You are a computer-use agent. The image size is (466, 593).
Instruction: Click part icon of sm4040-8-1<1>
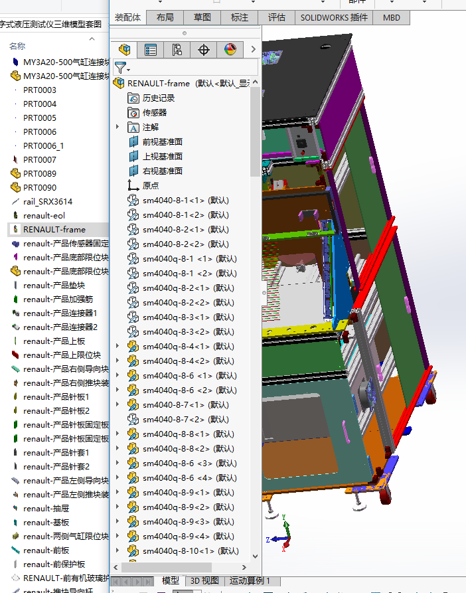click(133, 200)
